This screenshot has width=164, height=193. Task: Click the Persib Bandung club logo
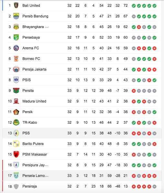pyautogui.click(x=16, y=16)
